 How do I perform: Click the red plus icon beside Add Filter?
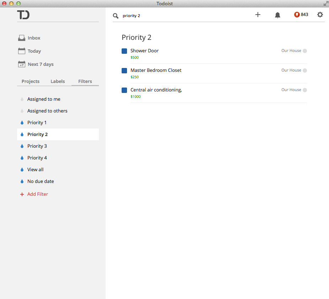(x=22, y=194)
